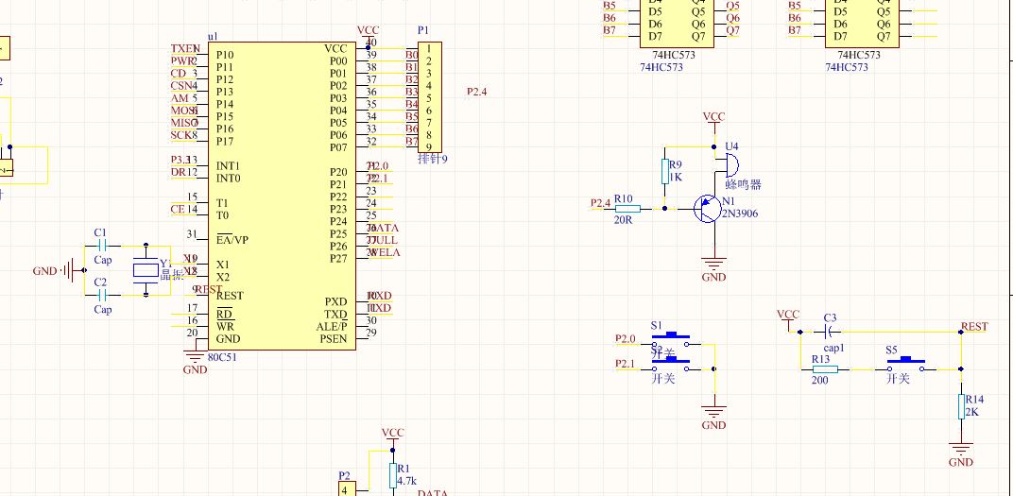This screenshot has width=1013, height=496.
Task: Click the DR net label at INT0
Action: point(178,172)
